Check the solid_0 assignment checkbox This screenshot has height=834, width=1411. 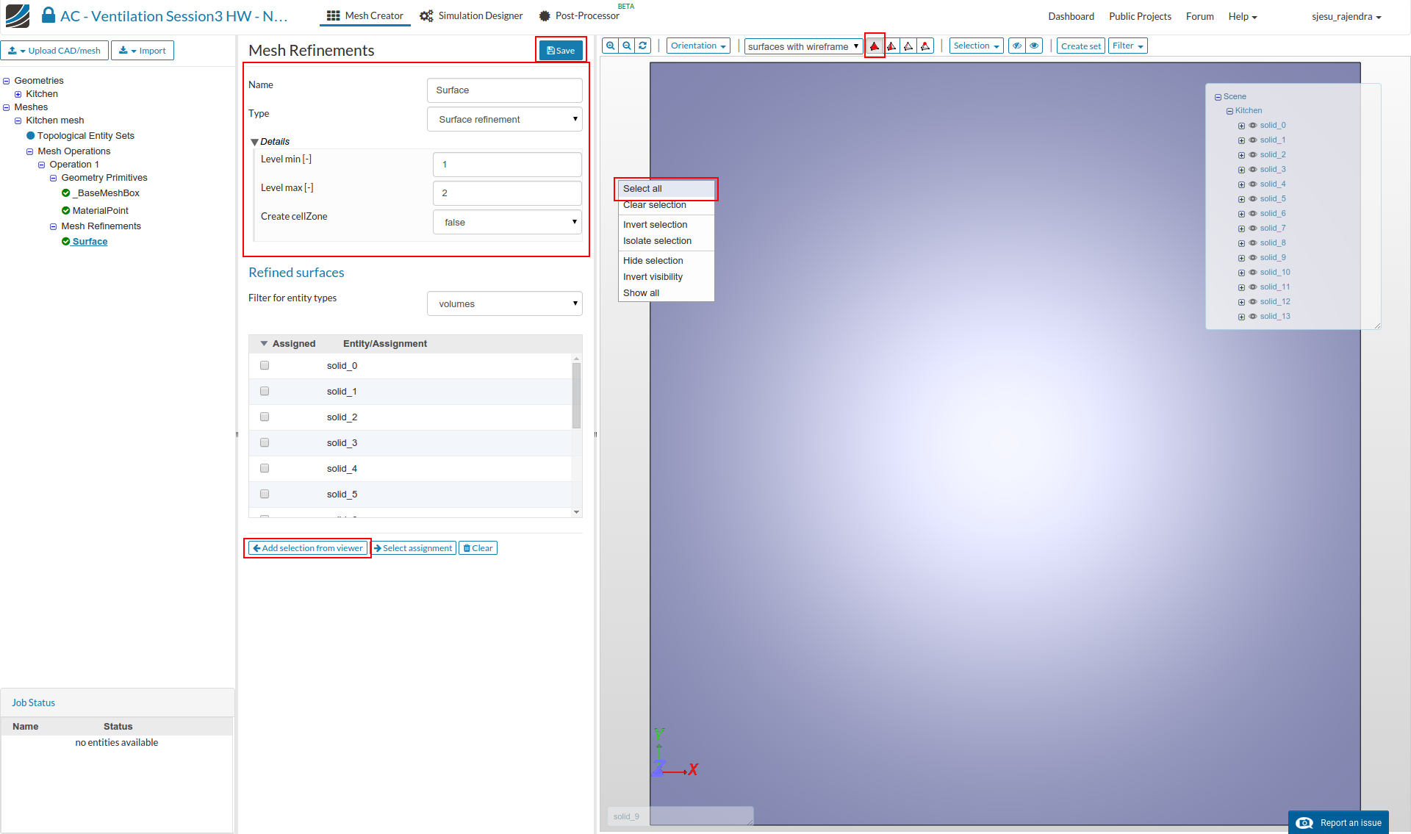[265, 365]
